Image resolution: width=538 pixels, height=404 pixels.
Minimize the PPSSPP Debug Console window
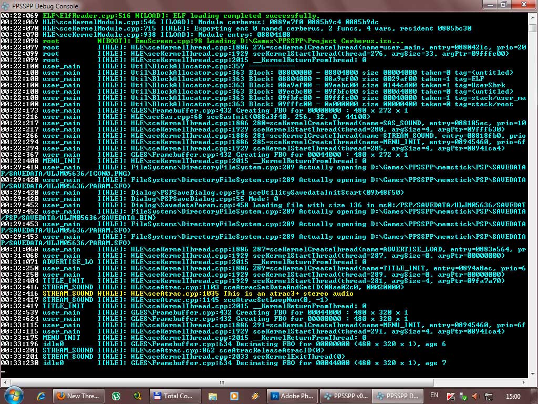[490, 5]
